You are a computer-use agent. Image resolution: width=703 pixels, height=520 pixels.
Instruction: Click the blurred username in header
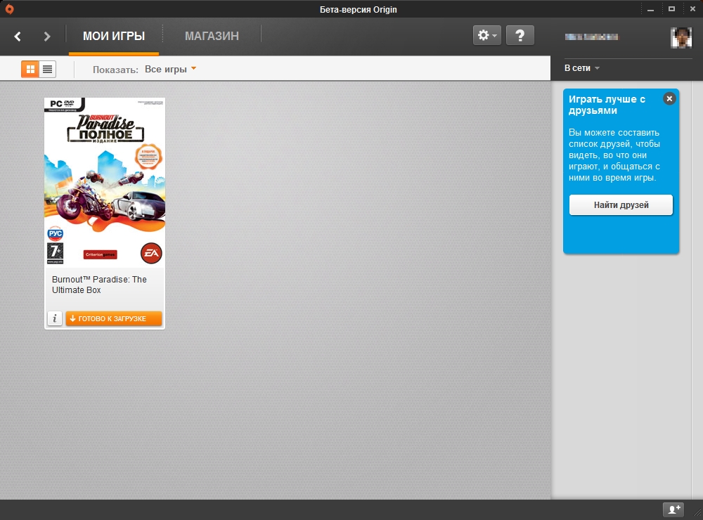pyautogui.click(x=591, y=37)
